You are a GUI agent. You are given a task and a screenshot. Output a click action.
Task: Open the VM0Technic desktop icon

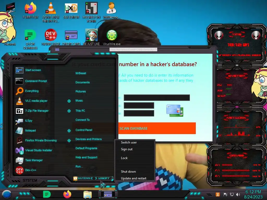point(112,10)
